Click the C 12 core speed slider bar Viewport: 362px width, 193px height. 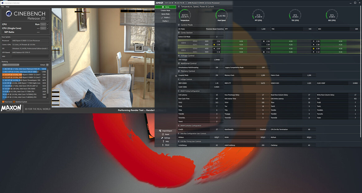pyautogui.click(x=341, y=52)
